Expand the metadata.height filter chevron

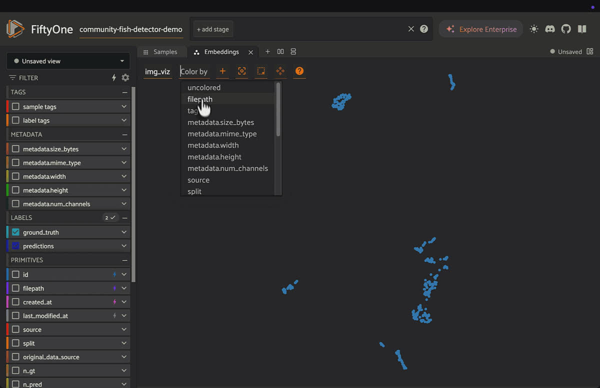[x=124, y=190]
